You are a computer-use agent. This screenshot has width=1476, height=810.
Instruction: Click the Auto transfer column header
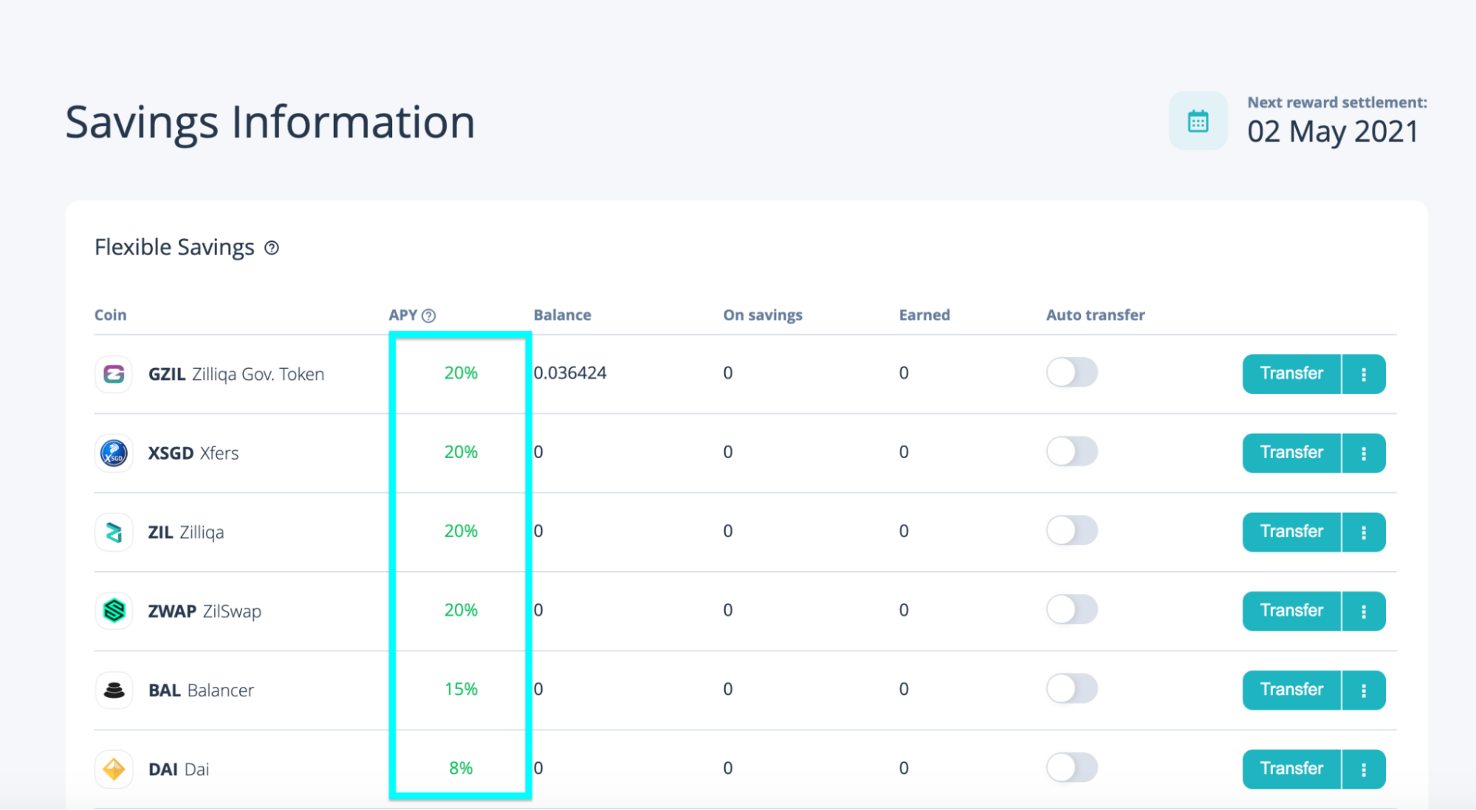click(1096, 315)
